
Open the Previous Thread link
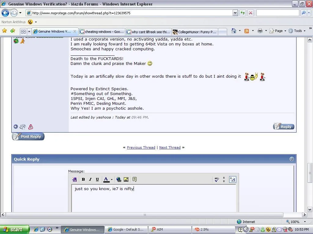coord(141,147)
